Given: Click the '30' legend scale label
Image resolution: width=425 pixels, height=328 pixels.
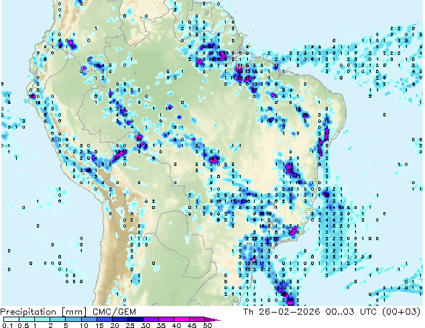Looking at the screenshot, I should point(145,325).
